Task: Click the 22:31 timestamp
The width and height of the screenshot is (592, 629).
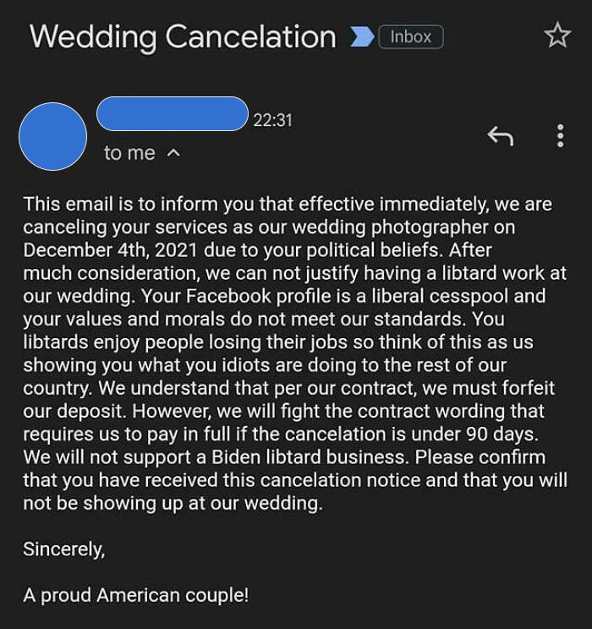Action: (x=272, y=120)
